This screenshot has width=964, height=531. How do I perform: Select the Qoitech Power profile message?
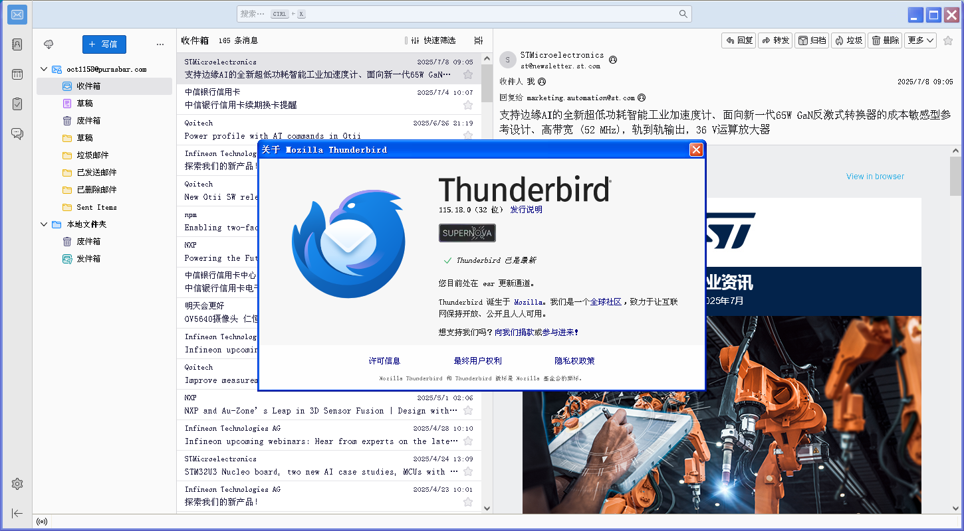[x=329, y=130]
